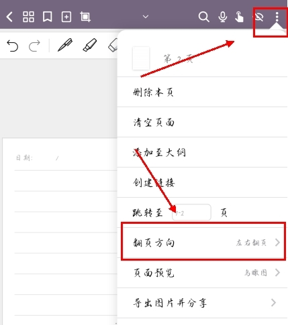Viewport: 288px width, 325px height.
Task: Toggle finger touch input mode
Action: (239, 17)
